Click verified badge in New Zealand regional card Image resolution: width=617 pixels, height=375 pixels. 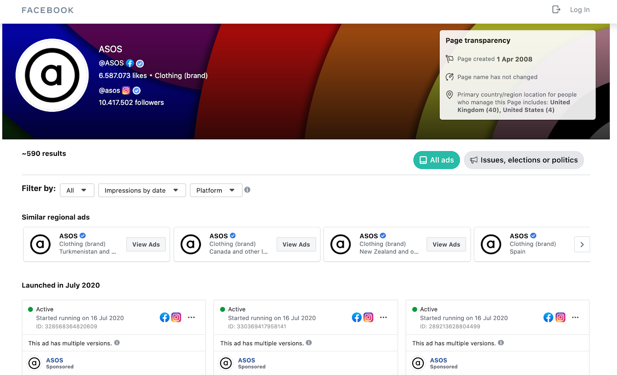(x=383, y=236)
